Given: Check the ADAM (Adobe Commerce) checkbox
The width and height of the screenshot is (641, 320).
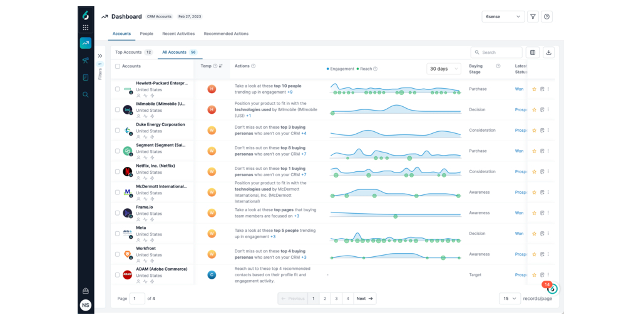Looking at the screenshot, I should click(117, 275).
